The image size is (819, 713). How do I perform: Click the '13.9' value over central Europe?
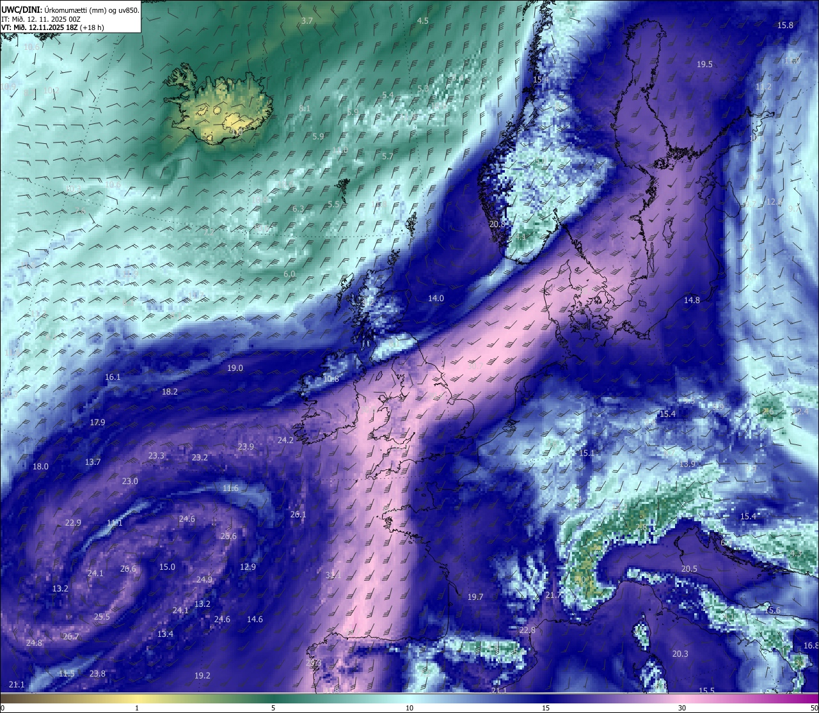point(687,464)
